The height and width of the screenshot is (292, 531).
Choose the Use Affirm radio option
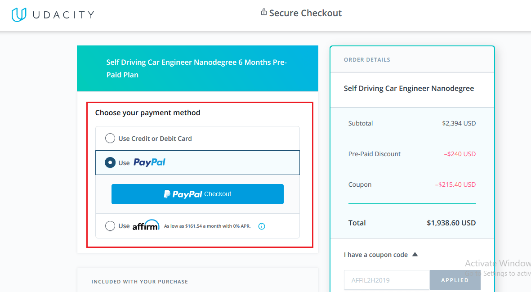point(110,226)
